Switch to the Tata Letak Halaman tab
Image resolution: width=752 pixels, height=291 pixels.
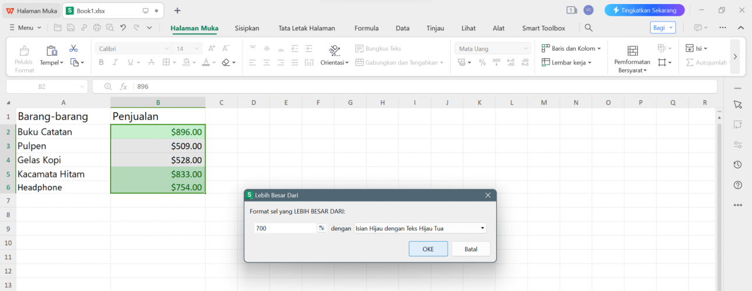[307, 28]
